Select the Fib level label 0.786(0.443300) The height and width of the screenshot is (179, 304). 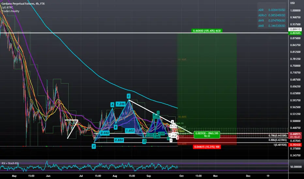[x=278, y=136]
